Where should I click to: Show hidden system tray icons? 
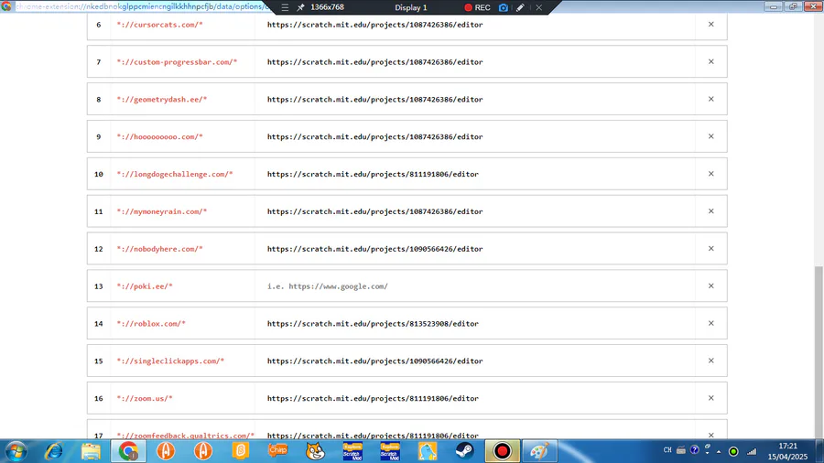(719, 451)
